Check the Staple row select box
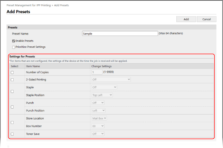223x148 pixels. coord(12,91)
